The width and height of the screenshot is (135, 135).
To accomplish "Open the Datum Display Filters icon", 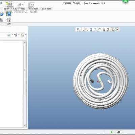I will coord(108,29).
